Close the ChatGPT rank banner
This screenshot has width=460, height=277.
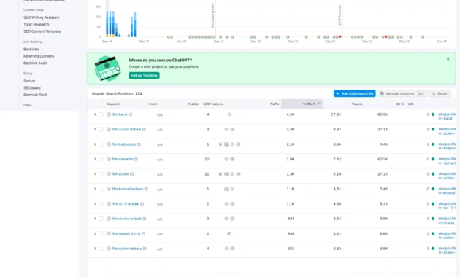[x=448, y=59]
